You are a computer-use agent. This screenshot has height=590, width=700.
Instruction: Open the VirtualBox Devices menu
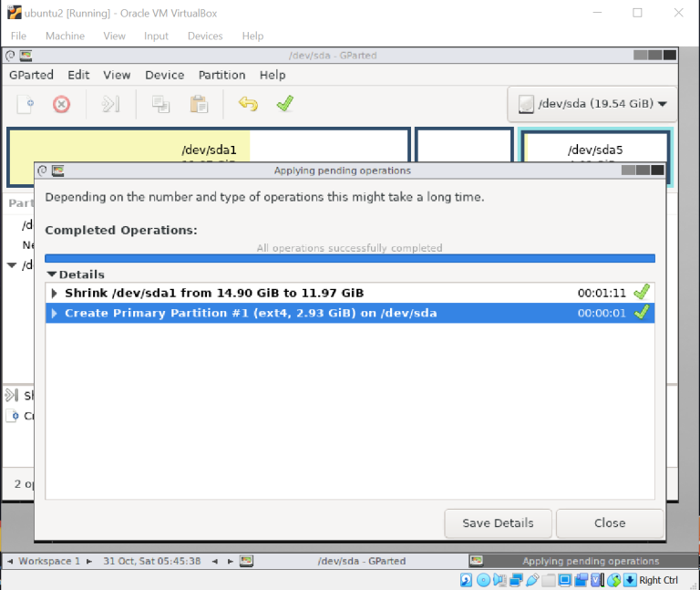(x=204, y=36)
